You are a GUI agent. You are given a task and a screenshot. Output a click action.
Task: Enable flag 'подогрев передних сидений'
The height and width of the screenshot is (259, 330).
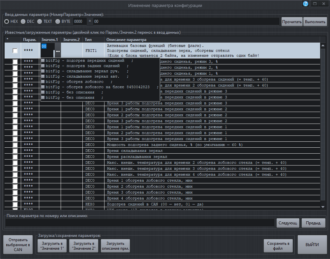(43, 61)
